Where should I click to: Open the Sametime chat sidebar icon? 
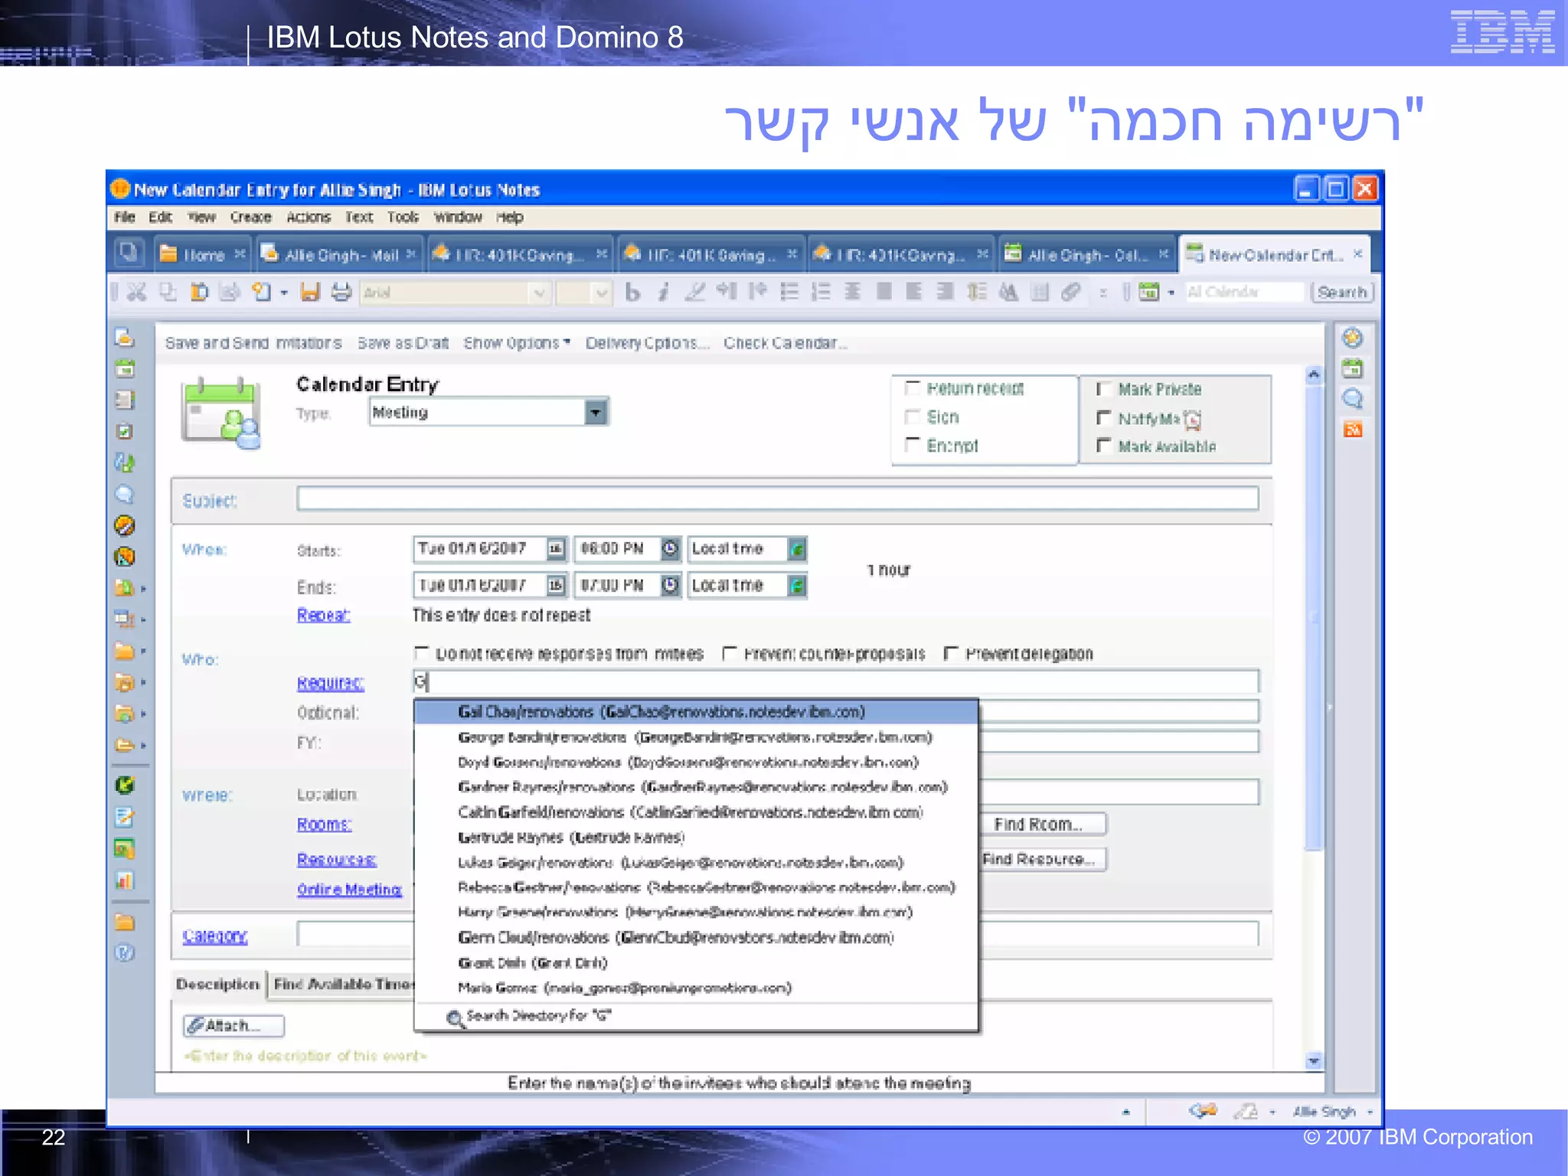pyautogui.click(x=1353, y=398)
